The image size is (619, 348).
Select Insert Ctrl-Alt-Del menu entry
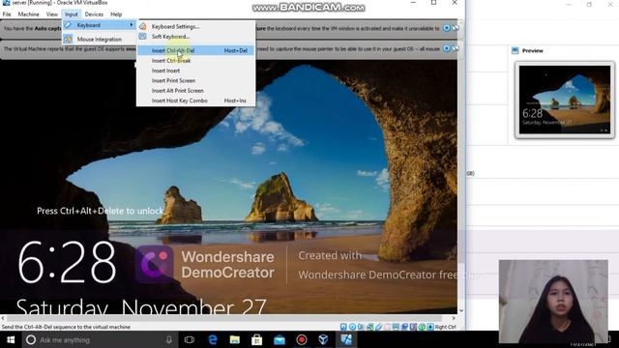[x=195, y=50]
